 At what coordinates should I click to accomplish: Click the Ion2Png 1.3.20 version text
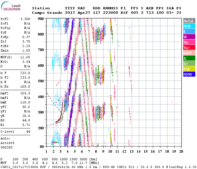coord(183,167)
